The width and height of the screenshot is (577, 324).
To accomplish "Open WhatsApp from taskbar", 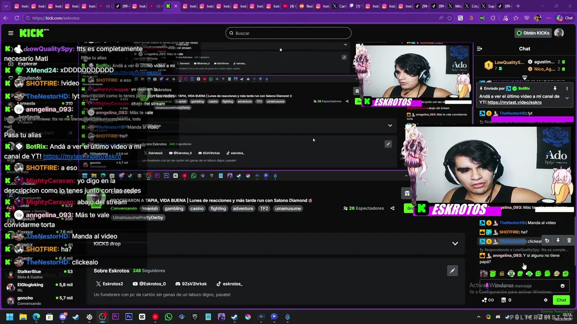I will click(168, 317).
